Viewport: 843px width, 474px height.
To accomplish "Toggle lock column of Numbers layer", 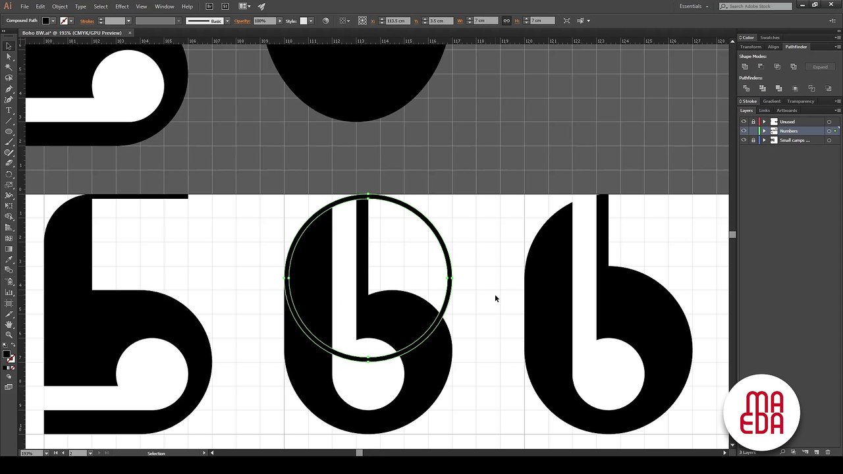I will tap(753, 131).
